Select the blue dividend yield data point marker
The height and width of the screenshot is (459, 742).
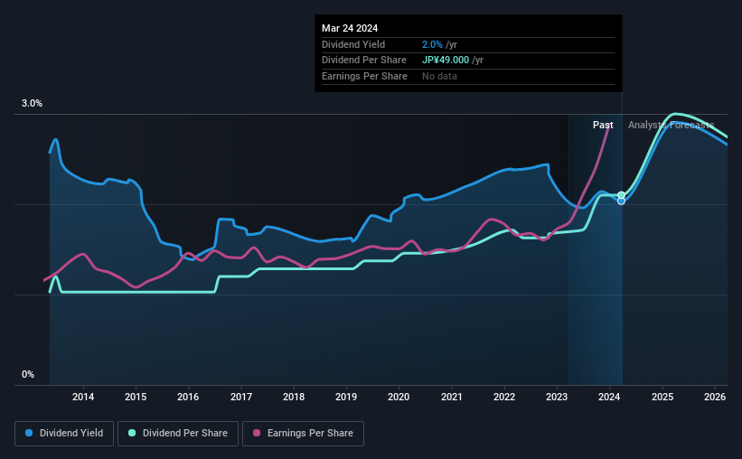coord(621,201)
